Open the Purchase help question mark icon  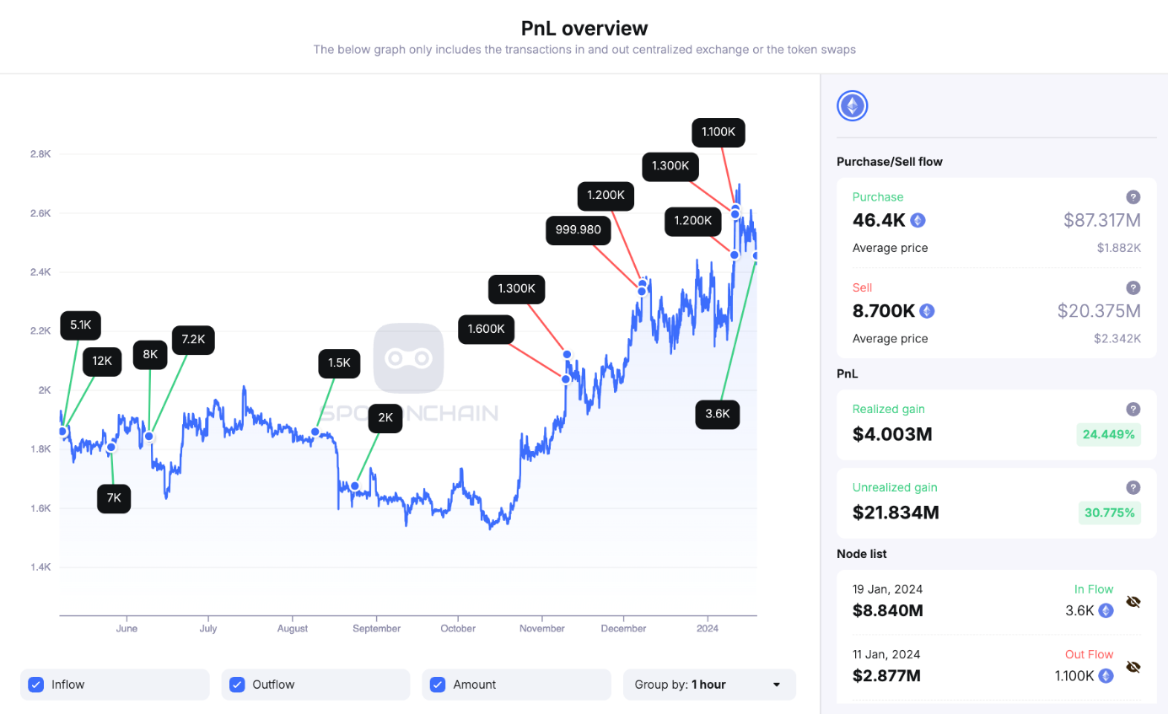click(x=1133, y=197)
